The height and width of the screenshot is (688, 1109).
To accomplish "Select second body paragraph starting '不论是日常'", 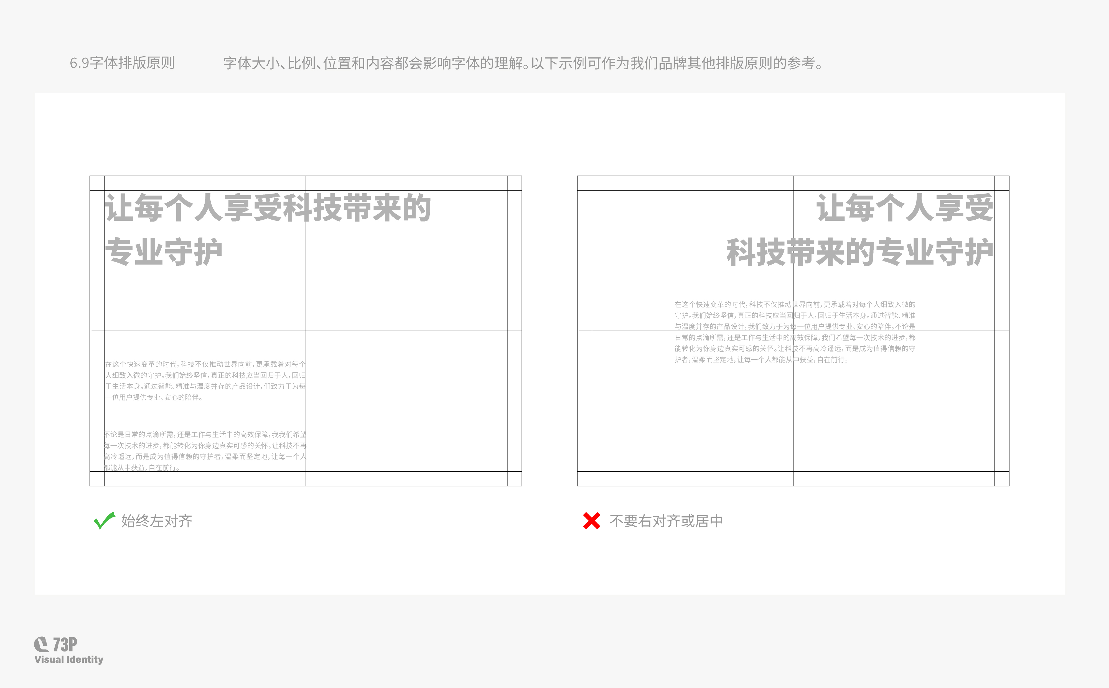I will 205,450.
